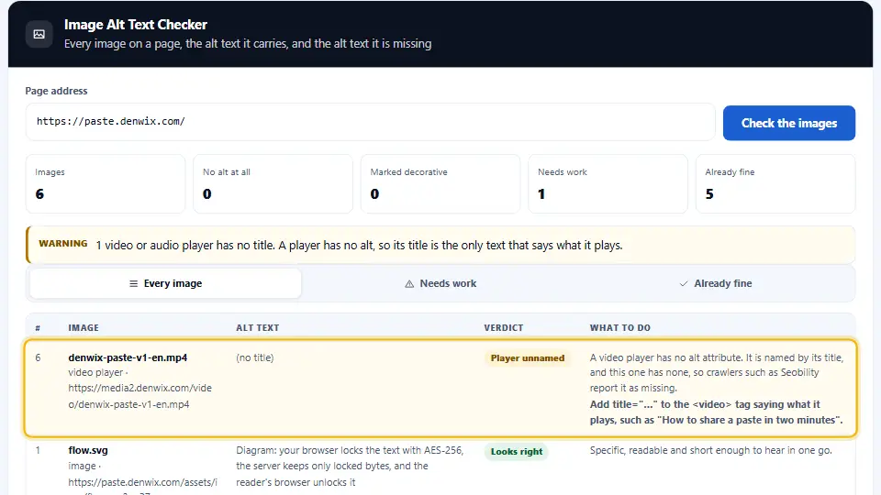Click row number 6 cell

pos(38,357)
